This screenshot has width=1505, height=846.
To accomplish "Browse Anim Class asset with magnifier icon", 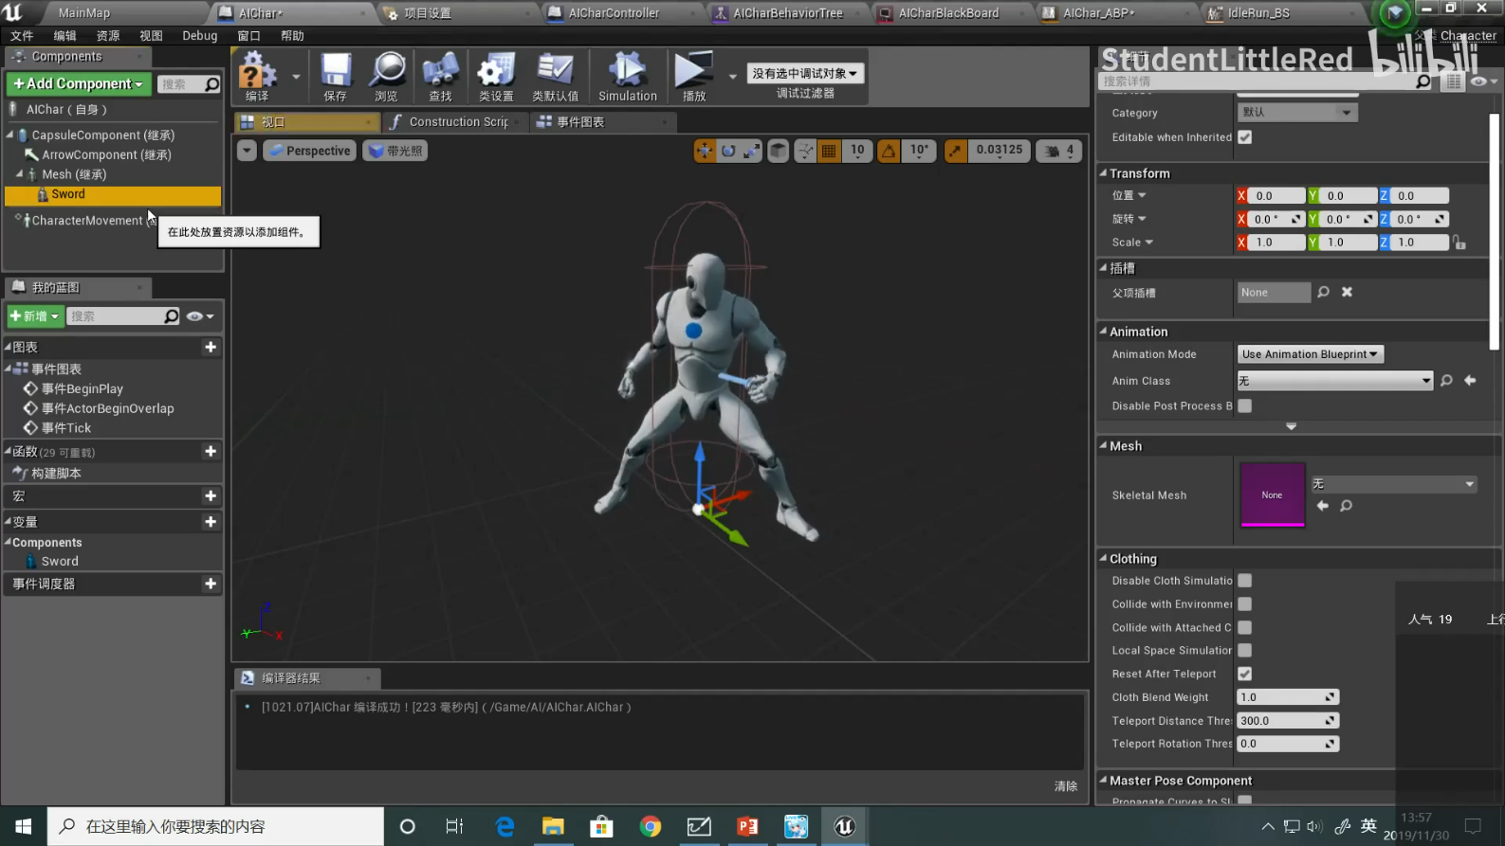I will tap(1446, 381).
